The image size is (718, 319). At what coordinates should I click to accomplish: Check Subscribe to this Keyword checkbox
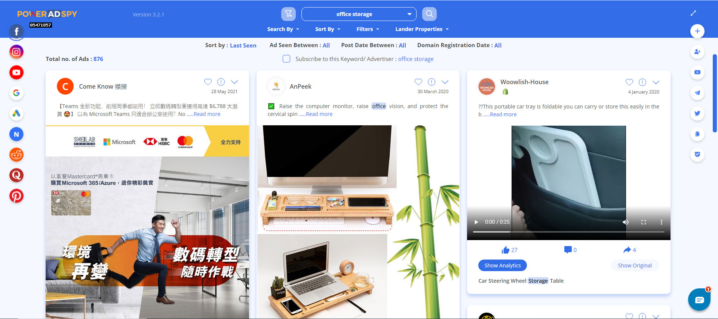[x=286, y=59]
